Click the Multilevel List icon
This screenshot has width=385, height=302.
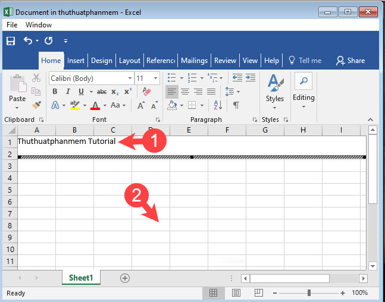pyautogui.click(x=212, y=77)
